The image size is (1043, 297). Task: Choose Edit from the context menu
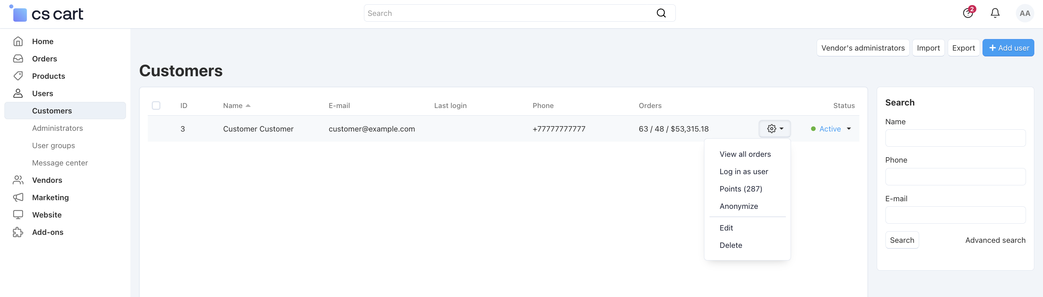(x=726, y=228)
